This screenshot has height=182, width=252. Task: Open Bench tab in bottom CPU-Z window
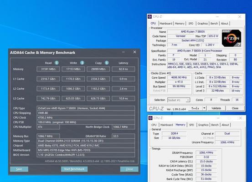click(215, 125)
